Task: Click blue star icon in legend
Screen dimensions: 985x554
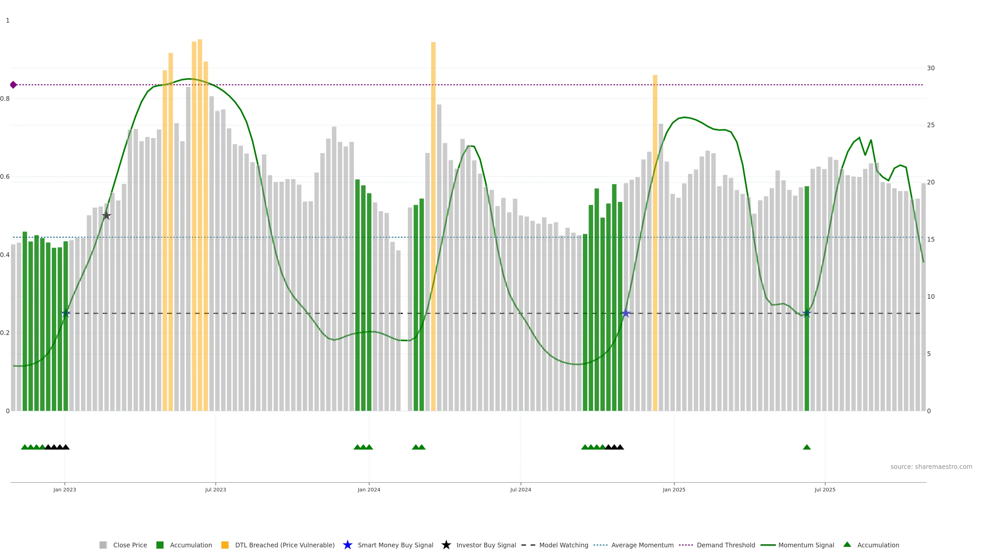Action: pyautogui.click(x=347, y=545)
